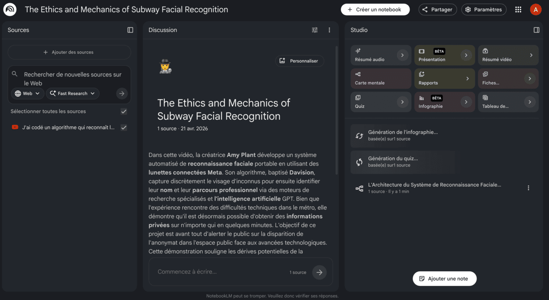549x300 pixels.
Task: Send chat message arrow button
Action: coord(319,272)
